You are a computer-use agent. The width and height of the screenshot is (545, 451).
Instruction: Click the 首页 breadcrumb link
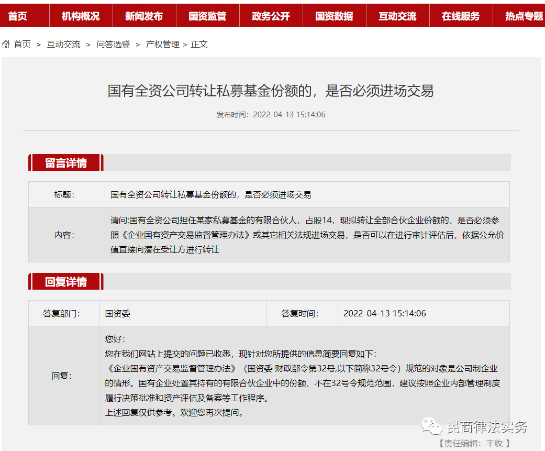[22, 45]
